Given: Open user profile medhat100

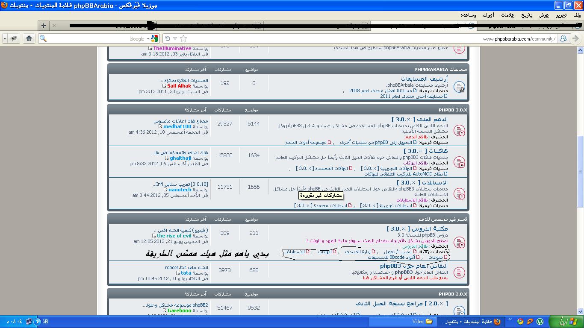Looking at the screenshot, I should [177, 126].
